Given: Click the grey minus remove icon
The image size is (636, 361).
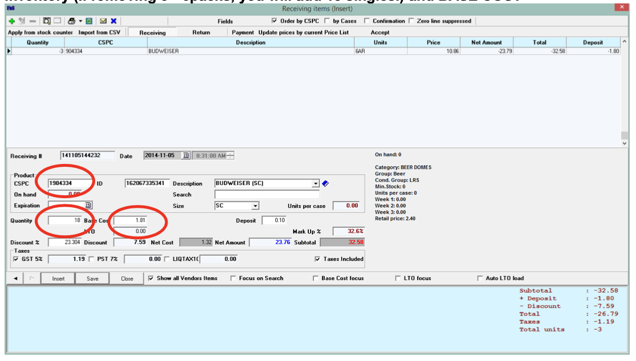Looking at the screenshot, I should pyautogui.click(x=33, y=21).
